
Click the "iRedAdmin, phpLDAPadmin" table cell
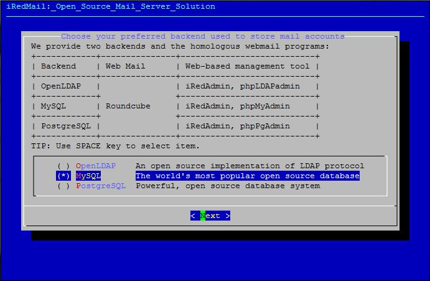coord(243,87)
